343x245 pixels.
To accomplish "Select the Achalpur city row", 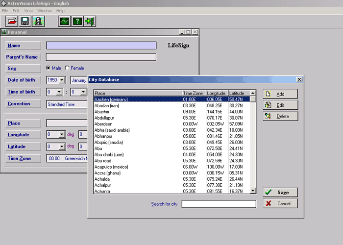I will tap(171, 185).
